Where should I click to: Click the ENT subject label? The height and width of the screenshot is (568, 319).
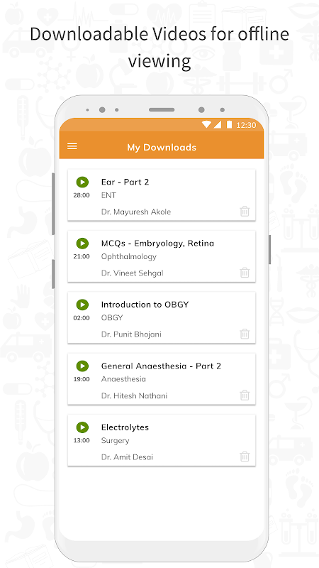tap(108, 195)
